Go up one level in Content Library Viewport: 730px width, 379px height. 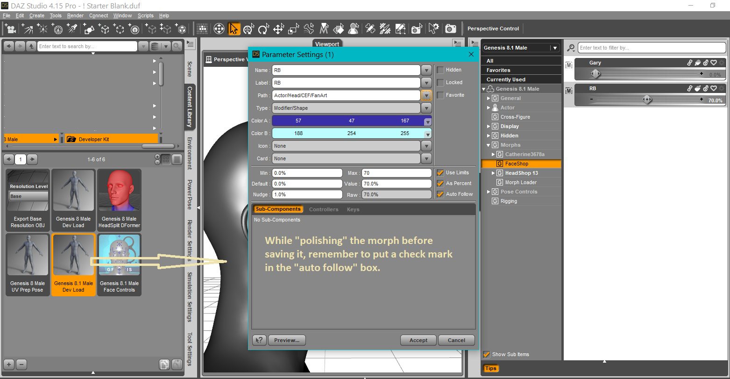31,46
